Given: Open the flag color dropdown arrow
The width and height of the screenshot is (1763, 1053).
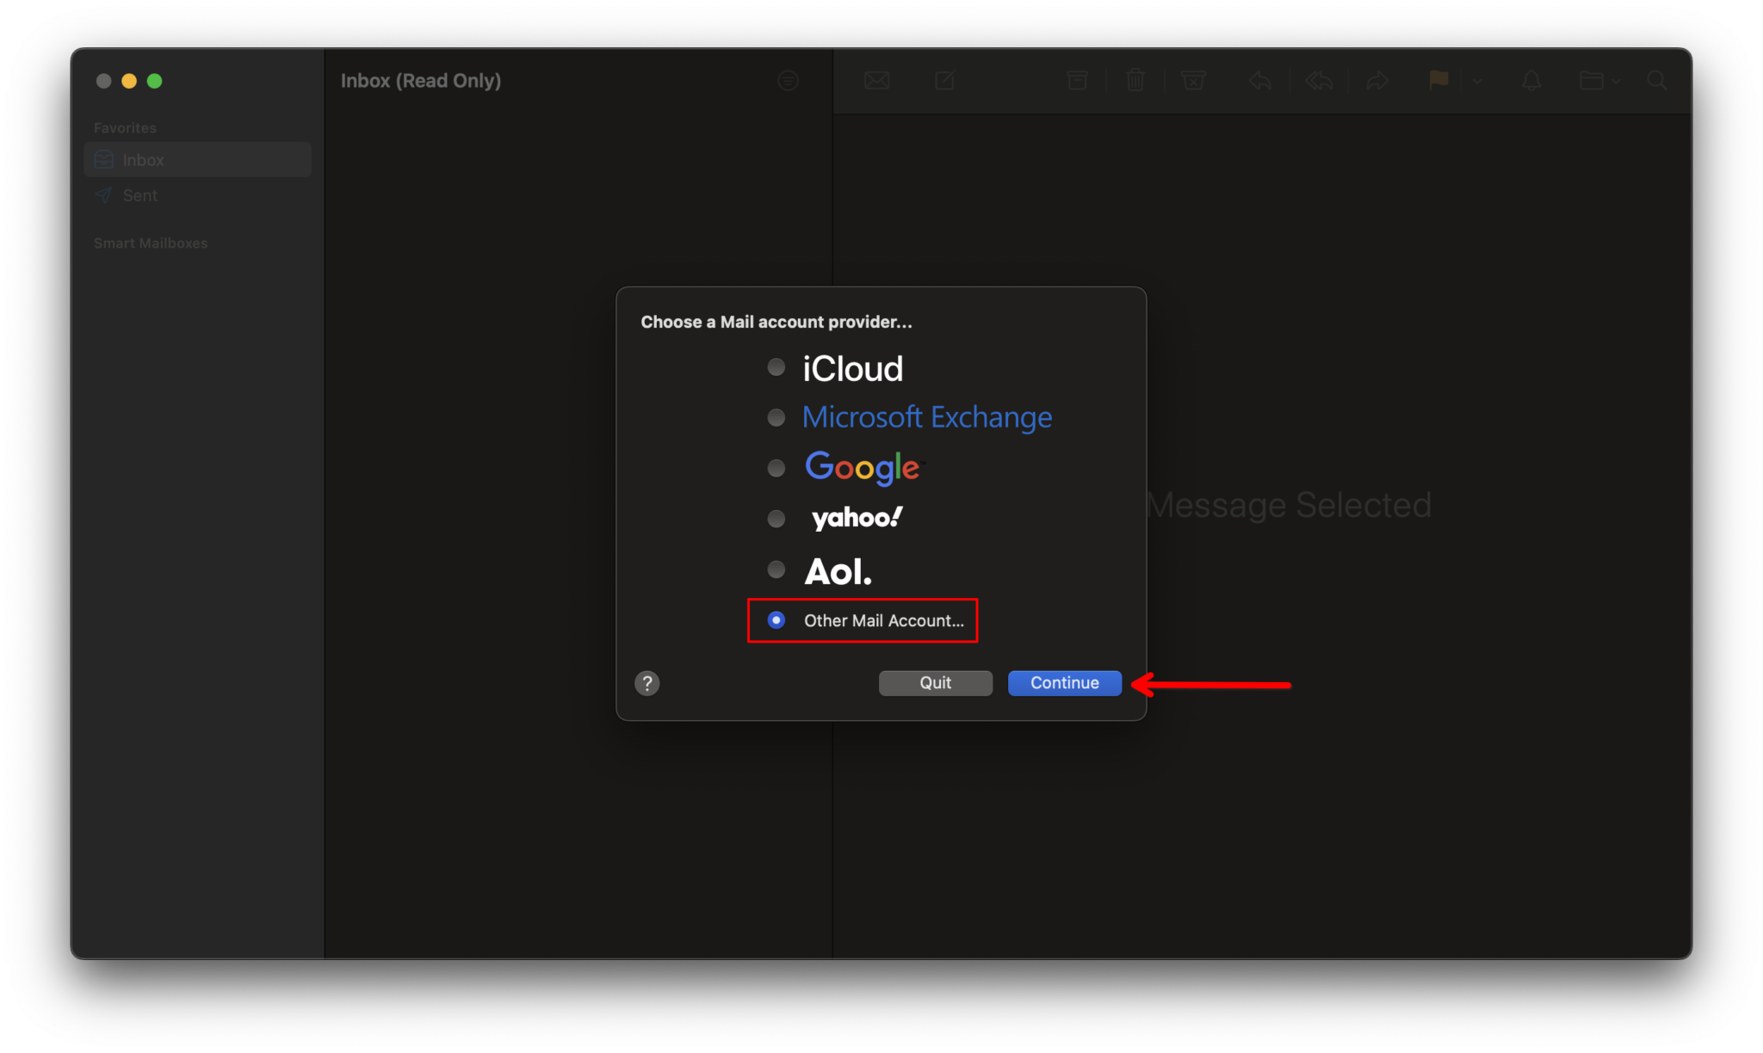Looking at the screenshot, I should [x=1478, y=82].
